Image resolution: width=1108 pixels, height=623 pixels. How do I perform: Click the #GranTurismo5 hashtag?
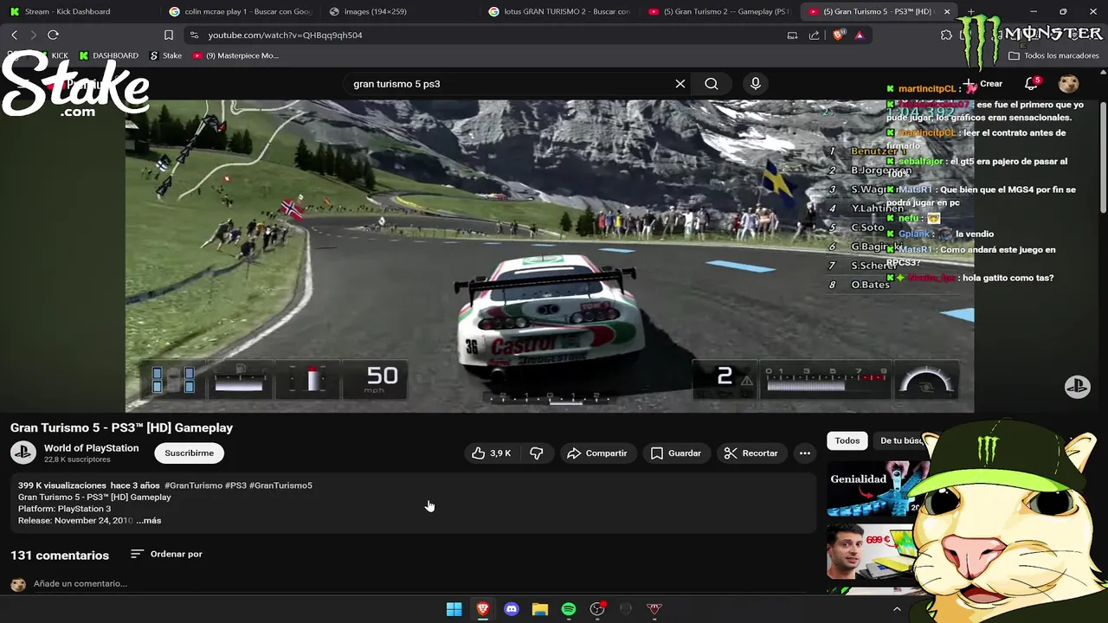click(x=280, y=485)
